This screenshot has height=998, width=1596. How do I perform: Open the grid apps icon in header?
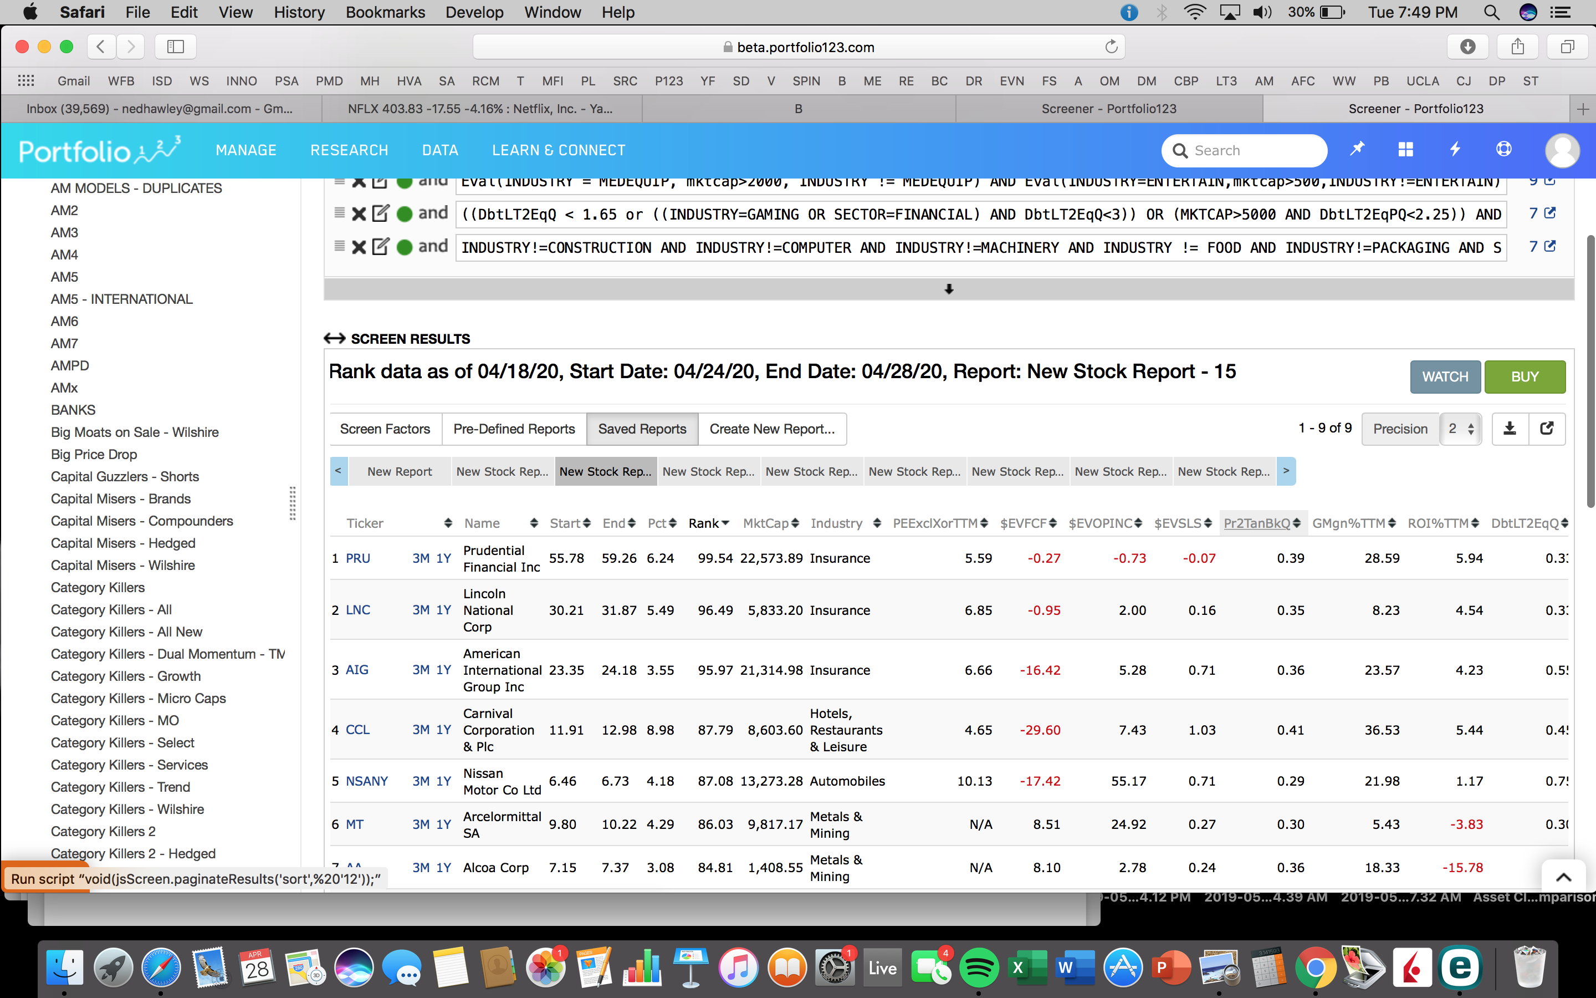pyautogui.click(x=1405, y=149)
